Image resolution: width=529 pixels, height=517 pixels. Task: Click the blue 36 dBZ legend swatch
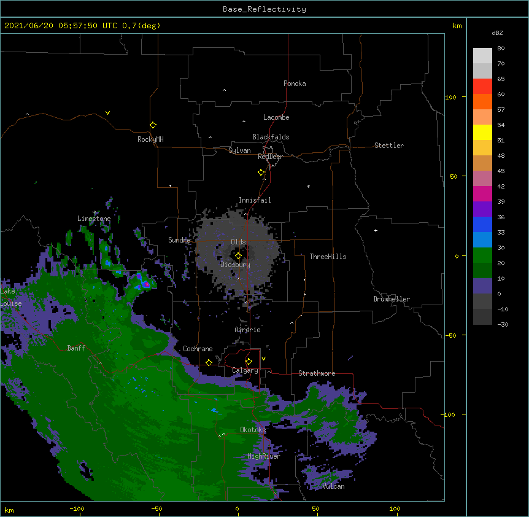482,224
